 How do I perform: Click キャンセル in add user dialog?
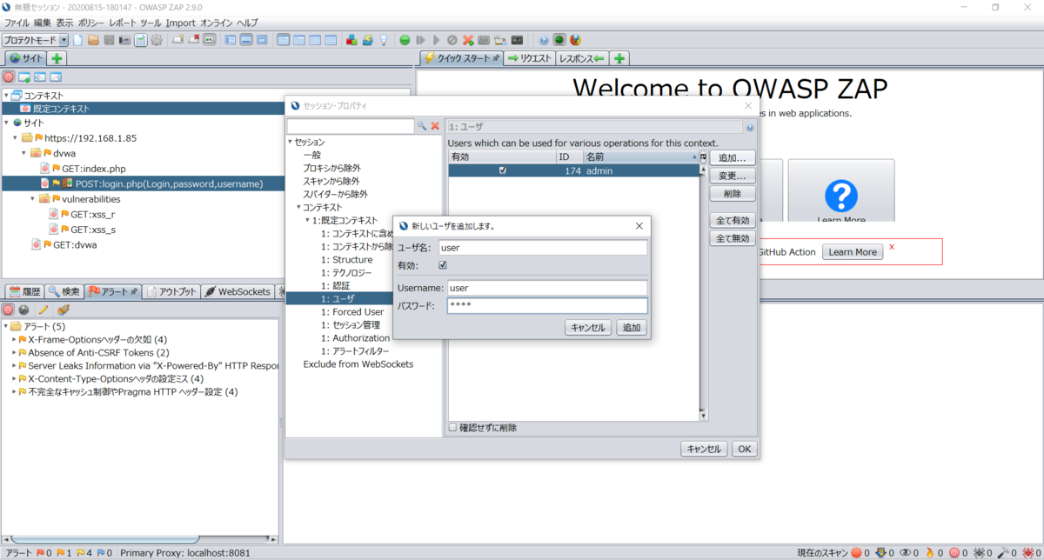[x=588, y=328]
